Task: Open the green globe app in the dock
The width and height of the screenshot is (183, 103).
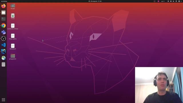Action: (x=3, y=58)
